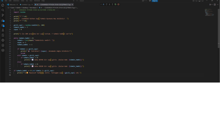The height and width of the screenshot is (123, 220).
Task: Split the editor to the right
Action: 215,5
